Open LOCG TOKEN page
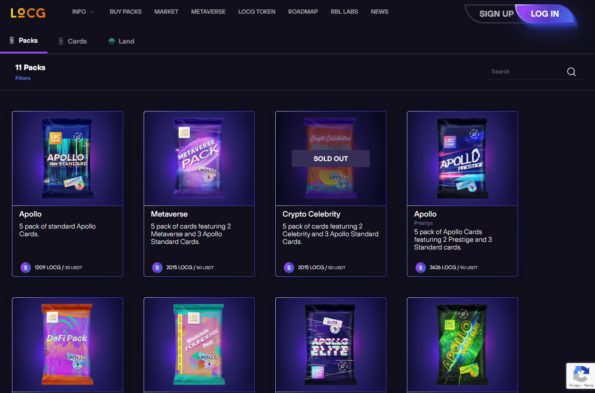Screen dimensions: 595x393 (256, 12)
